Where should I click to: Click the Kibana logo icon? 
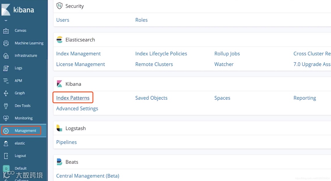pos(6,10)
